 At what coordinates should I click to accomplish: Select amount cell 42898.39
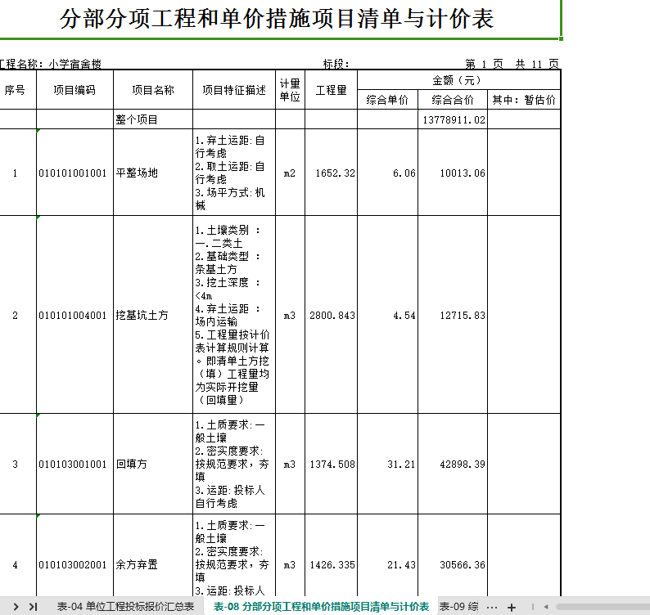point(453,464)
